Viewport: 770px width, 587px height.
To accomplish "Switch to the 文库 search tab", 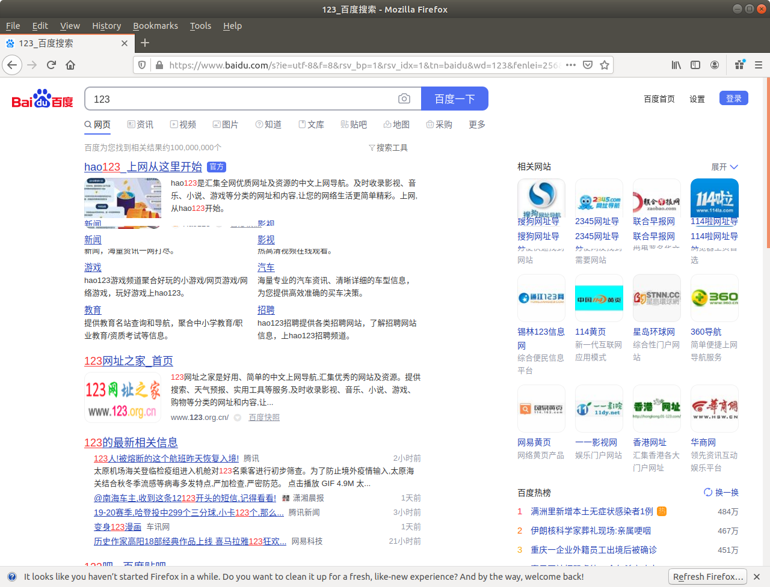I will tap(311, 124).
